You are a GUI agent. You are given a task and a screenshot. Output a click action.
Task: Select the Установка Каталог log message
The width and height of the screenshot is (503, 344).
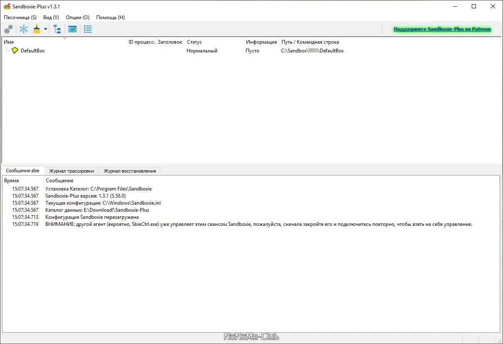tap(98, 189)
